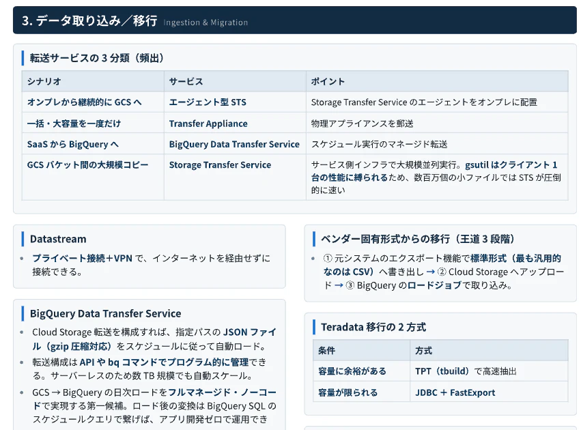Click the heading 'Teradata 移行の 2 方式'

pyautogui.click(x=373, y=328)
